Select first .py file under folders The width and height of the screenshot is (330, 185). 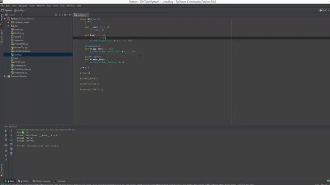pos(17,30)
